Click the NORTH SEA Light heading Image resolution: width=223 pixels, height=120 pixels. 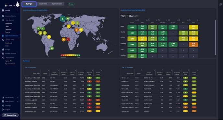tap(129, 16)
